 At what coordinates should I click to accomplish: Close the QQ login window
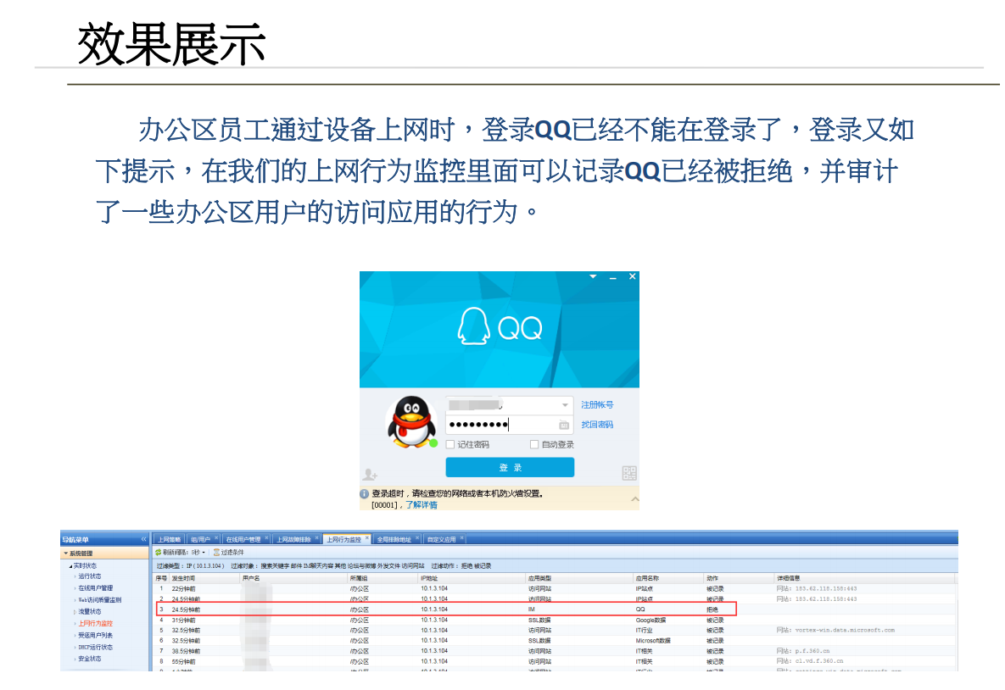pos(633,277)
